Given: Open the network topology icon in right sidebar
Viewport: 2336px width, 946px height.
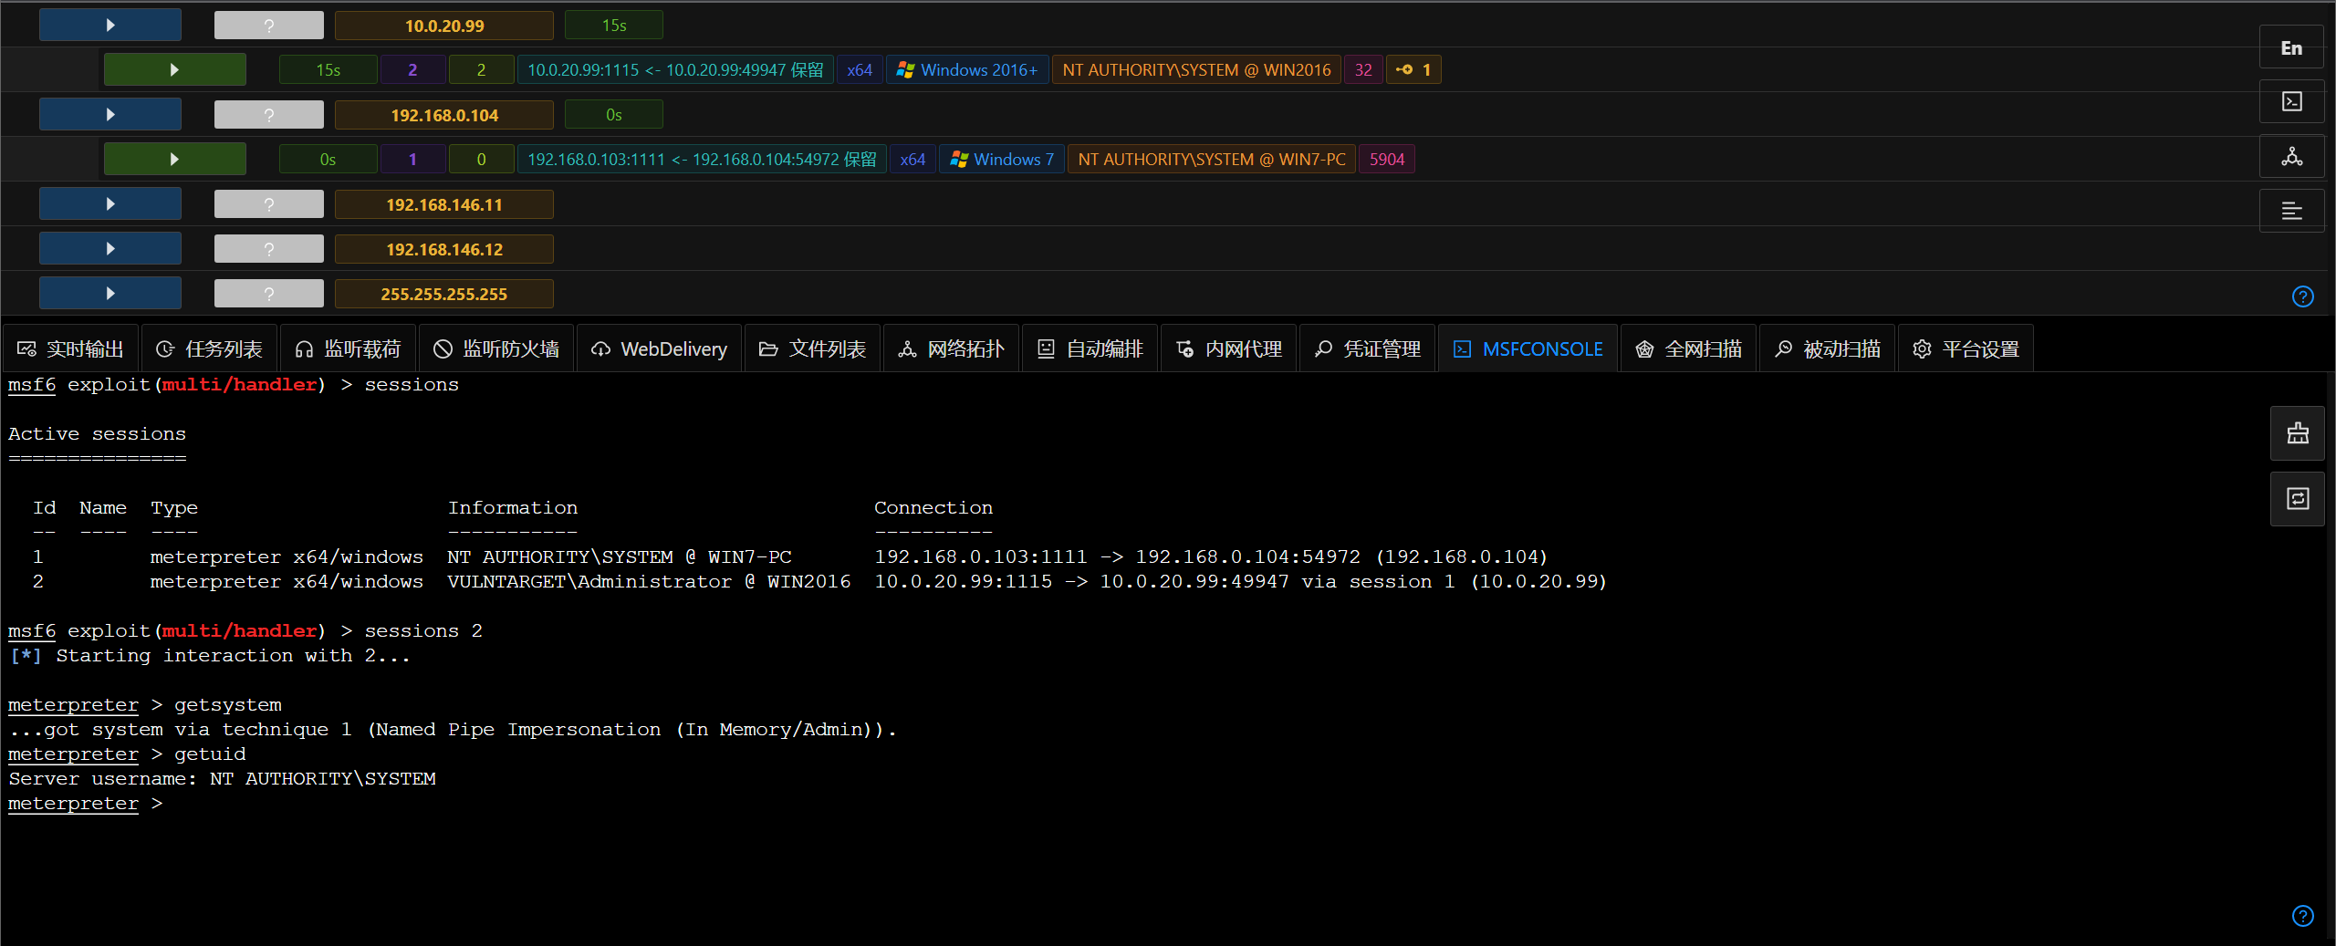Looking at the screenshot, I should point(2291,156).
